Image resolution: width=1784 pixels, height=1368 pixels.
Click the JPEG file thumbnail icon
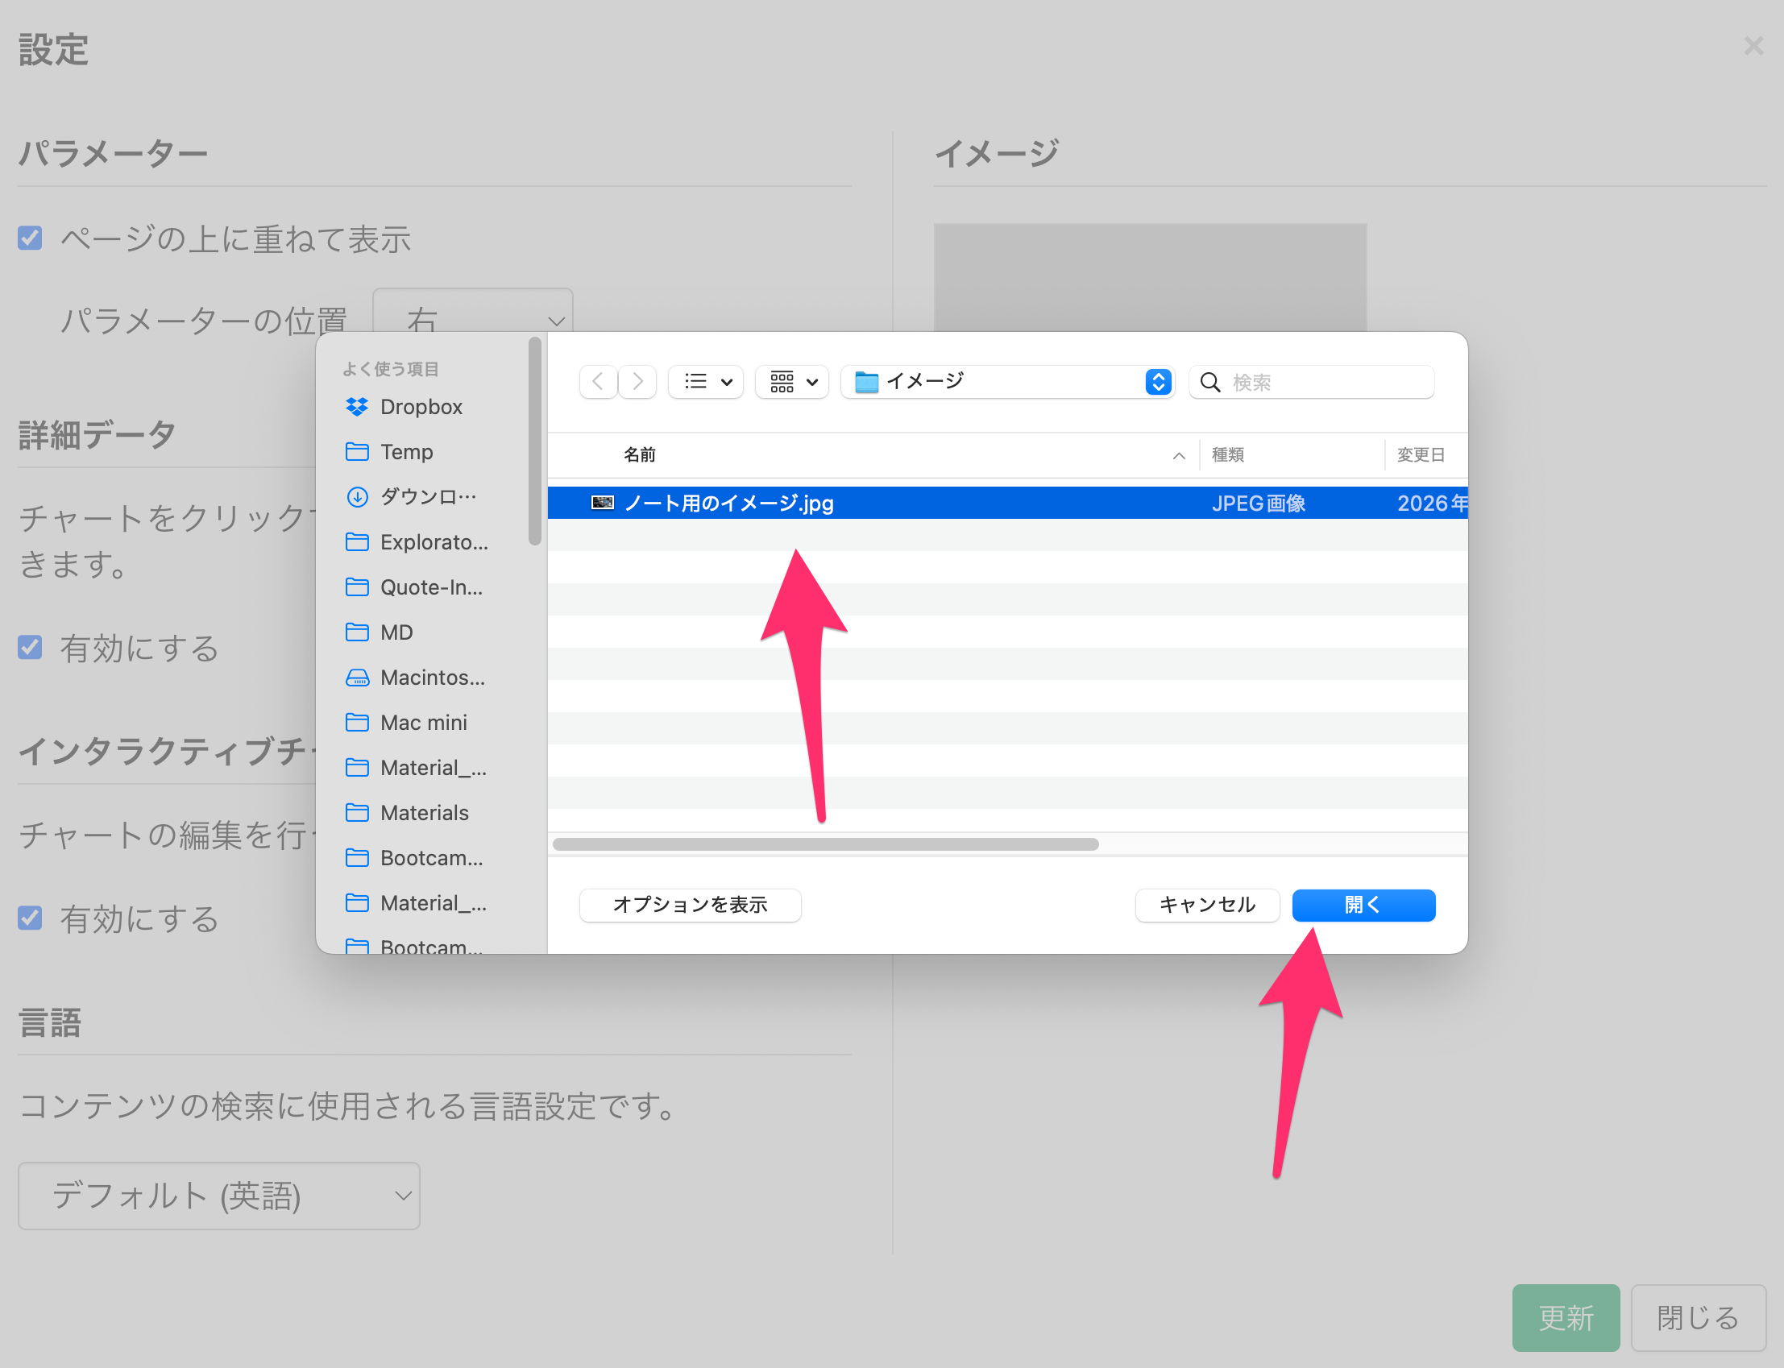click(x=603, y=503)
